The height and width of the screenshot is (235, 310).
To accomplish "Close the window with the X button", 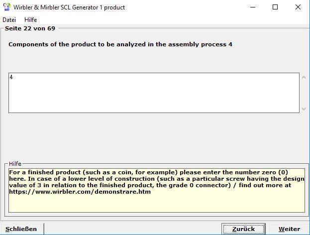I will (x=299, y=7).
